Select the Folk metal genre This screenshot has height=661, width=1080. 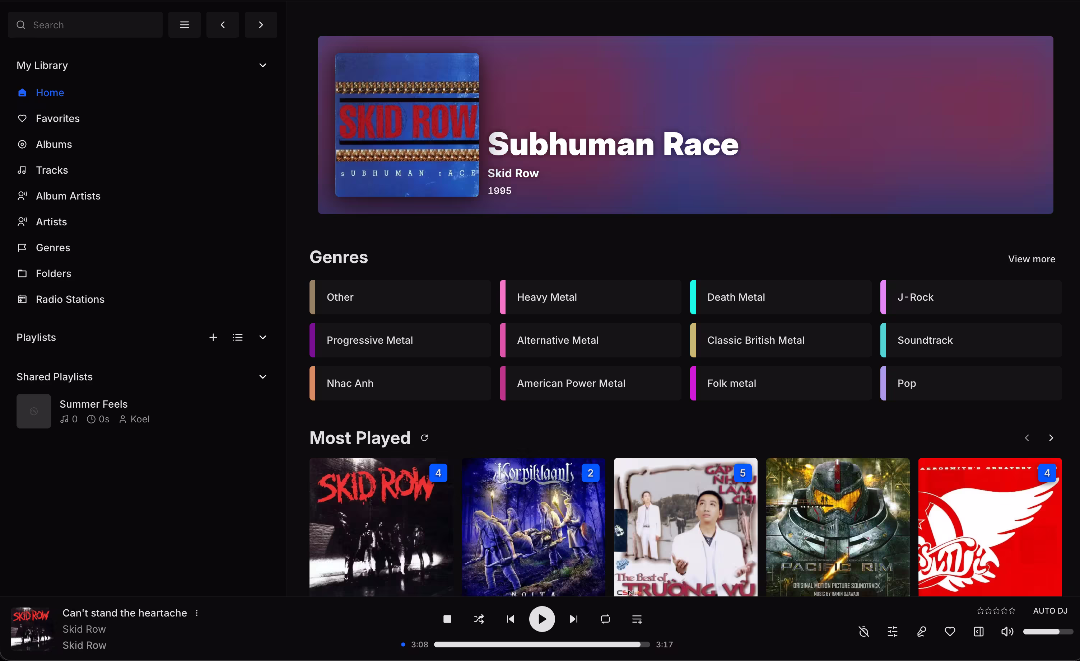click(780, 383)
